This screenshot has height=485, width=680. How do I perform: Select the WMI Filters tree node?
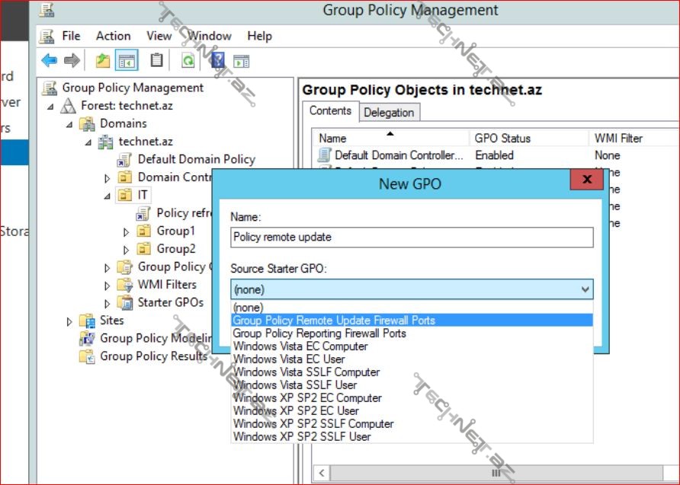tap(166, 285)
